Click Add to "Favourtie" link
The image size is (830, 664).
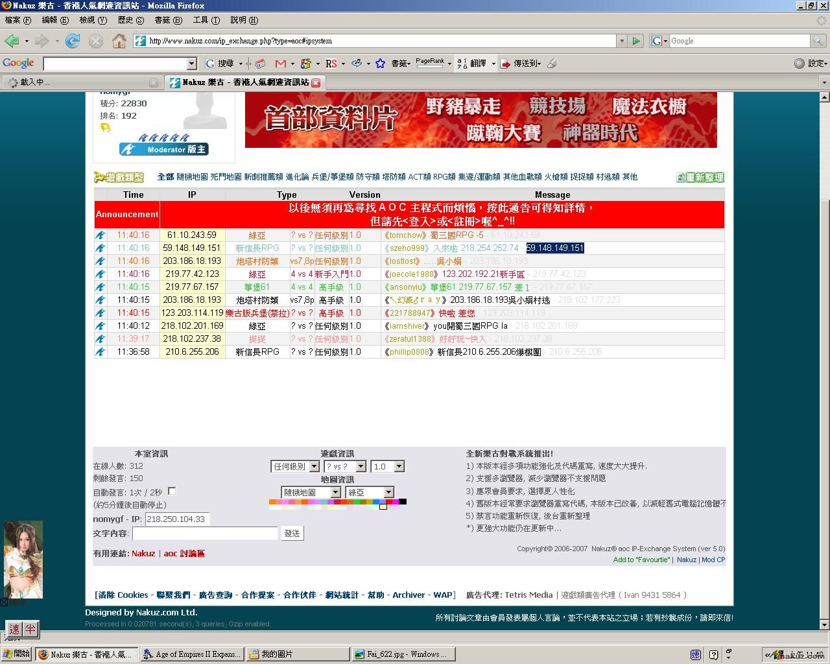click(x=641, y=560)
